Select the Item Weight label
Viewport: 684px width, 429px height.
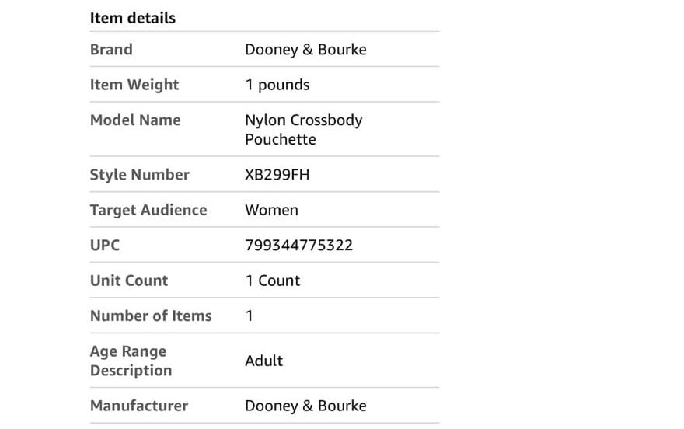[134, 85]
